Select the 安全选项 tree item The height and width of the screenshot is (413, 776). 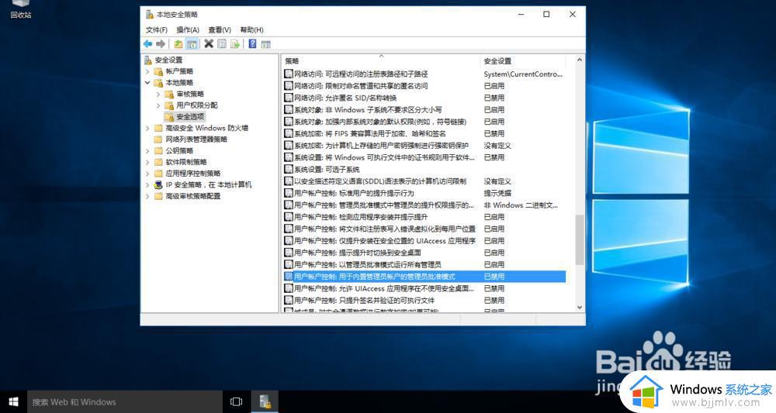[x=191, y=116]
